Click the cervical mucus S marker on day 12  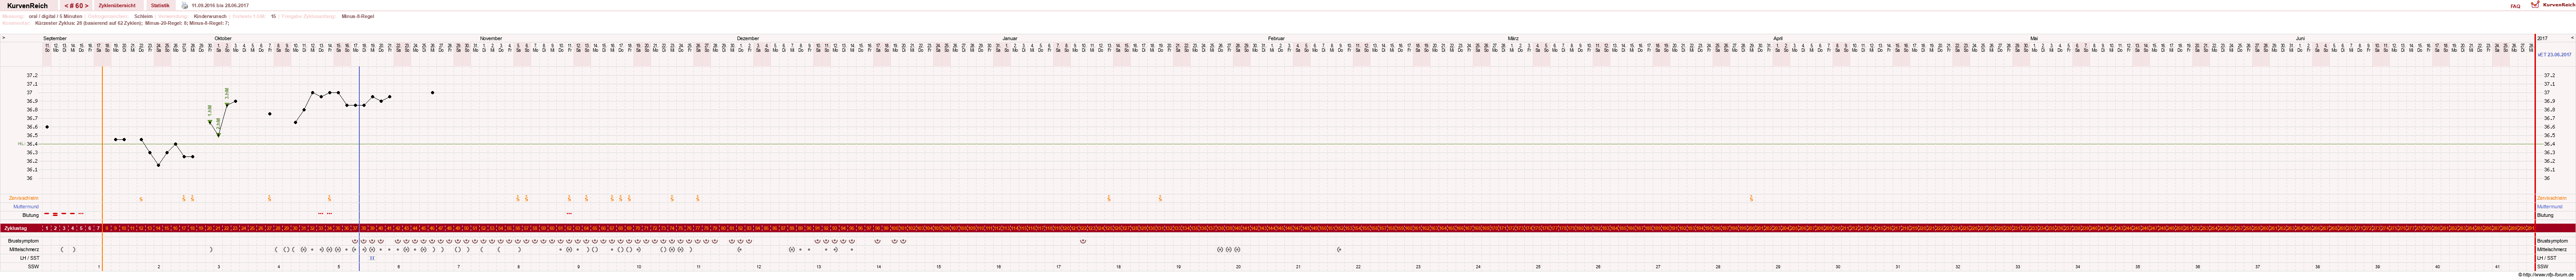(x=141, y=199)
